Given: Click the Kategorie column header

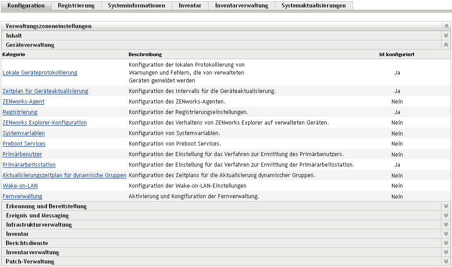Looking at the screenshot, I should click(14, 55).
